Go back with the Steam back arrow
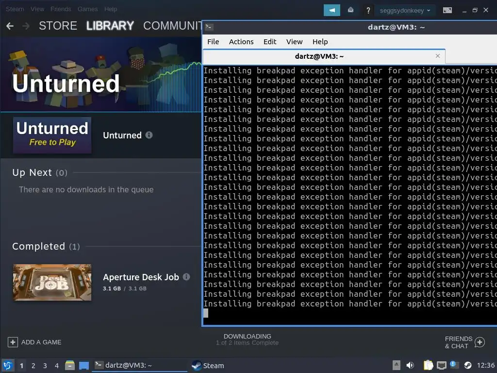 [x=10, y=26]
